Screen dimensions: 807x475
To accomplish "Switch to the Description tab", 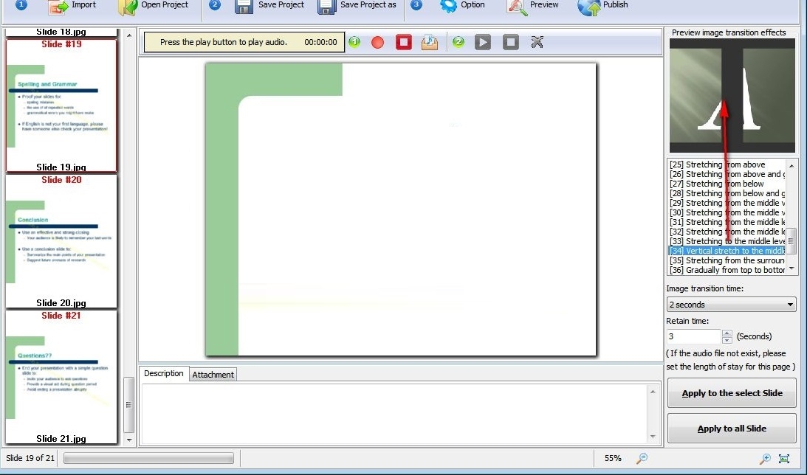I will coord(164,374).
